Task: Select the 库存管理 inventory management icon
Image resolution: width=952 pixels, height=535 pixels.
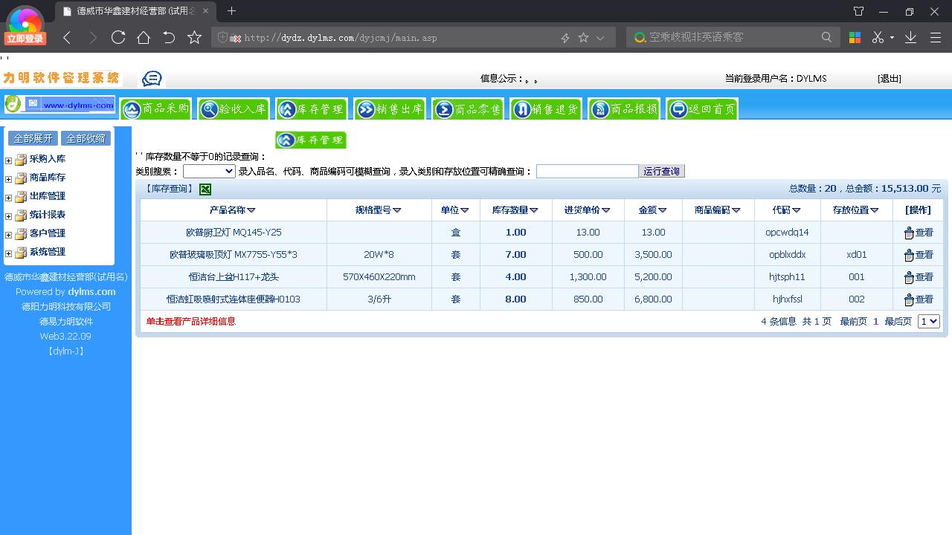Action: click(312, 108)
